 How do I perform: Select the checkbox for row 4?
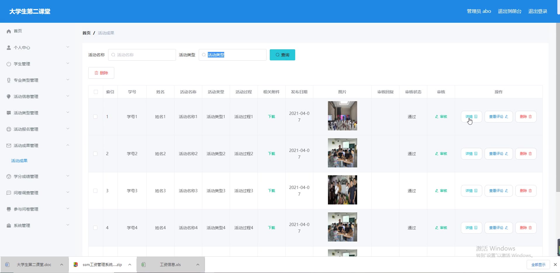pyautogui.click(x=95, y=228)
